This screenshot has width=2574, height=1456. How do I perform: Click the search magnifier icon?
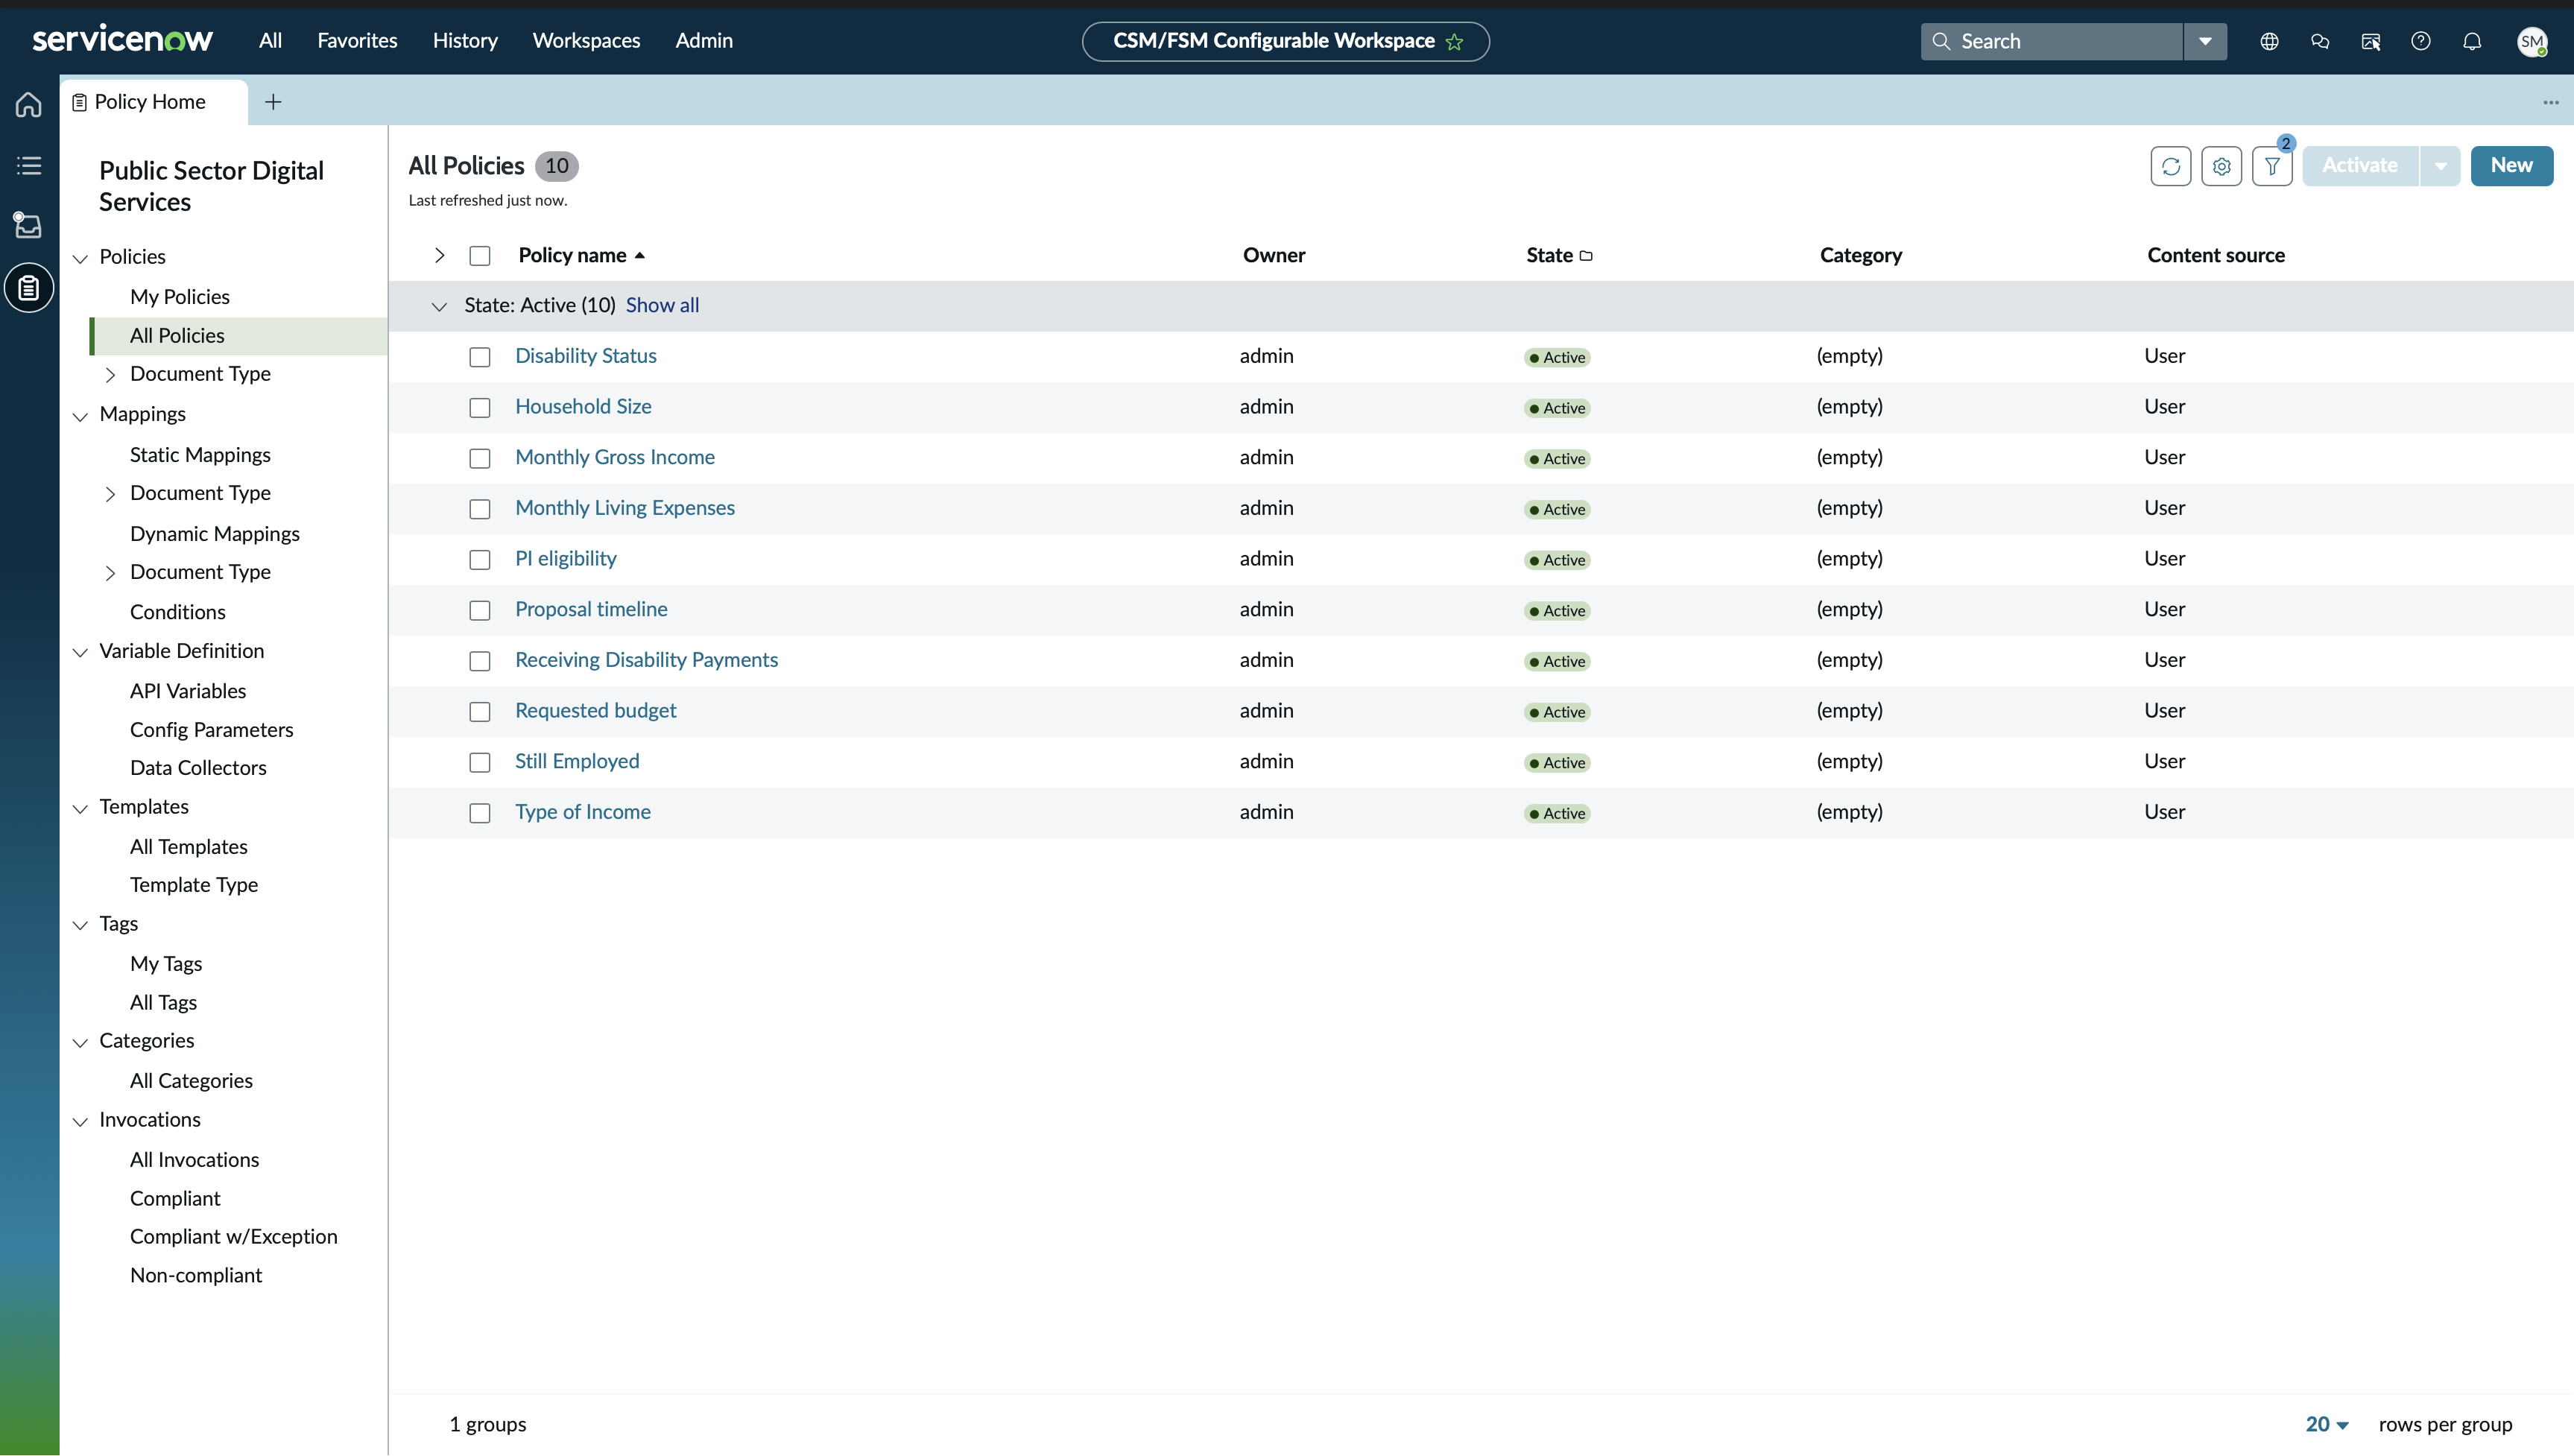pyautogui.click(x=1941, y=41)
